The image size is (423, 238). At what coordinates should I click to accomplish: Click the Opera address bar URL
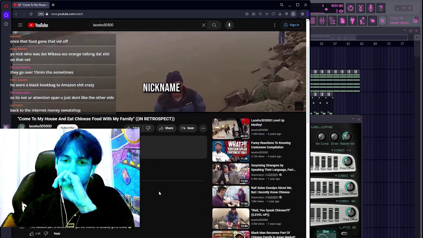point(67,14)
